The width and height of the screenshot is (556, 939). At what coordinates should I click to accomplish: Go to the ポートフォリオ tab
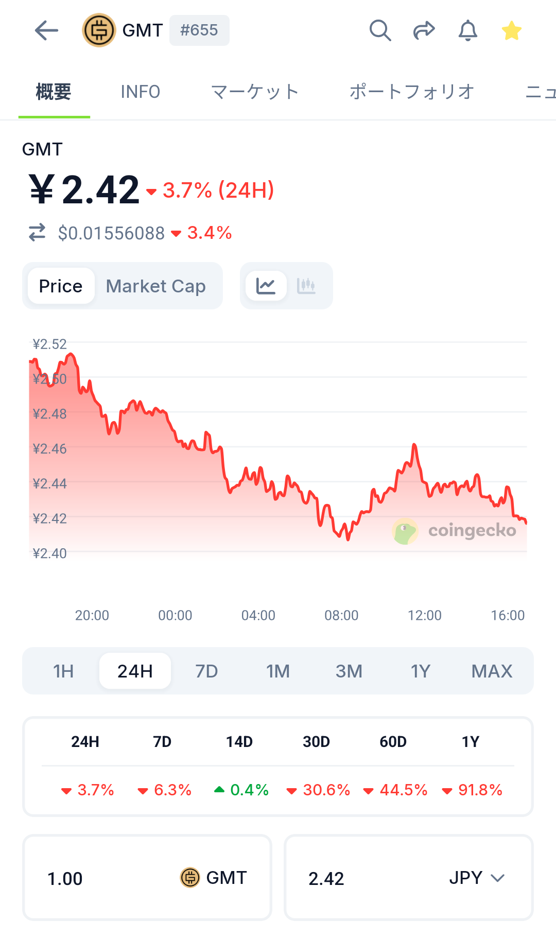[x=411, y=92]
